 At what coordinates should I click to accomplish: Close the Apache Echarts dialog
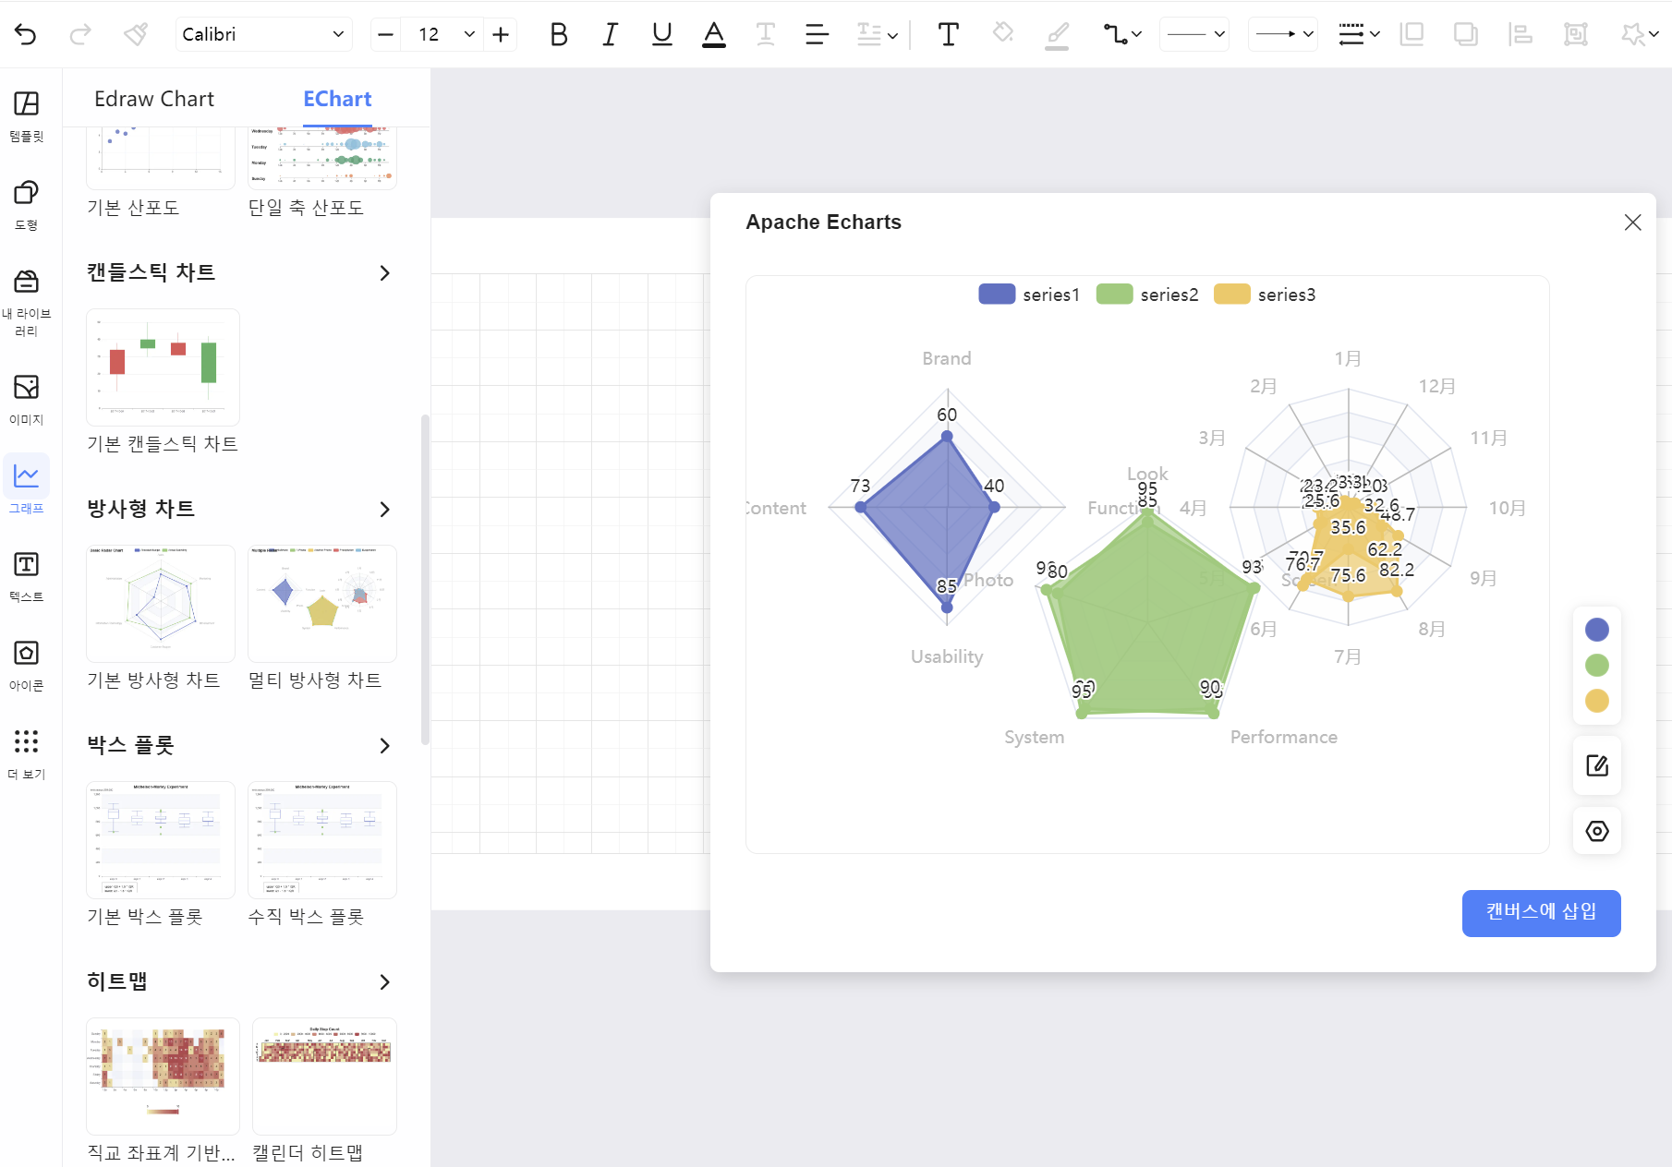(1632, 223)
